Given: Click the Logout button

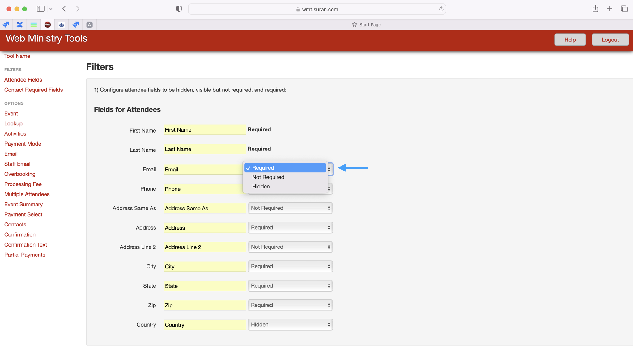Looking at the screenshot, I should [610, 40].
